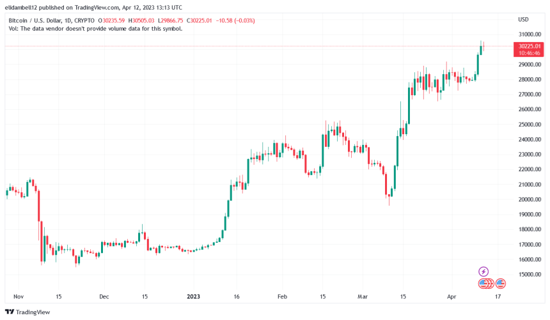Click the purple lightning event icon
This screenshot has height=320, width=550.
point(483,271)
